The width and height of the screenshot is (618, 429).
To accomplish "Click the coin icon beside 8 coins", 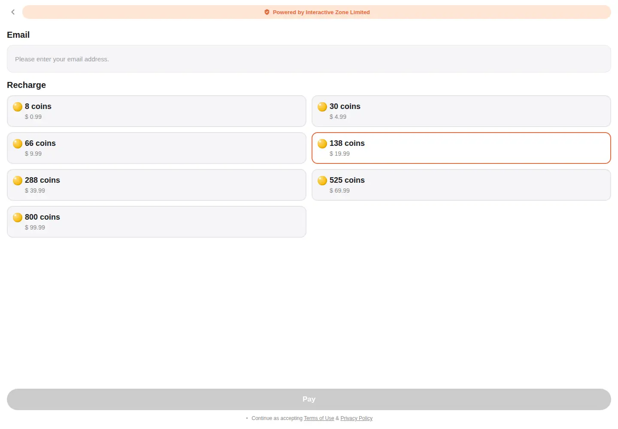I will pos(18,106).
